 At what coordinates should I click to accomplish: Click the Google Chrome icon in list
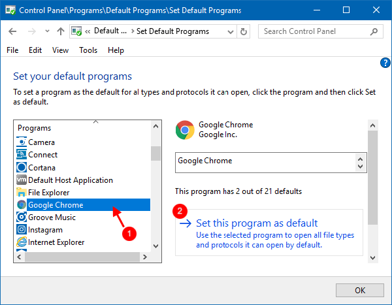coord(22,205)
